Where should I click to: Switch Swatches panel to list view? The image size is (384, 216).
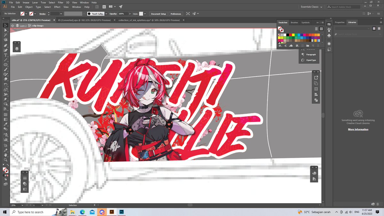(x=316, y=29)
